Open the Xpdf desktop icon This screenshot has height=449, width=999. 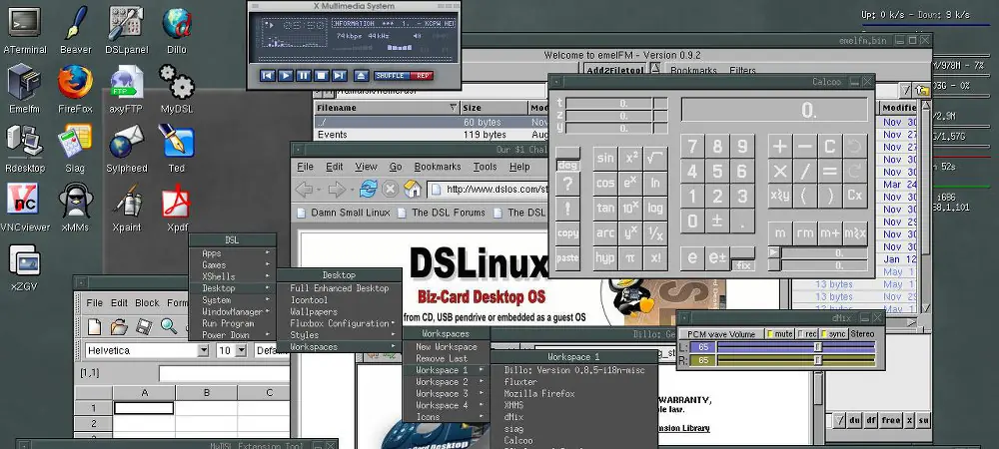click(177, 200)
